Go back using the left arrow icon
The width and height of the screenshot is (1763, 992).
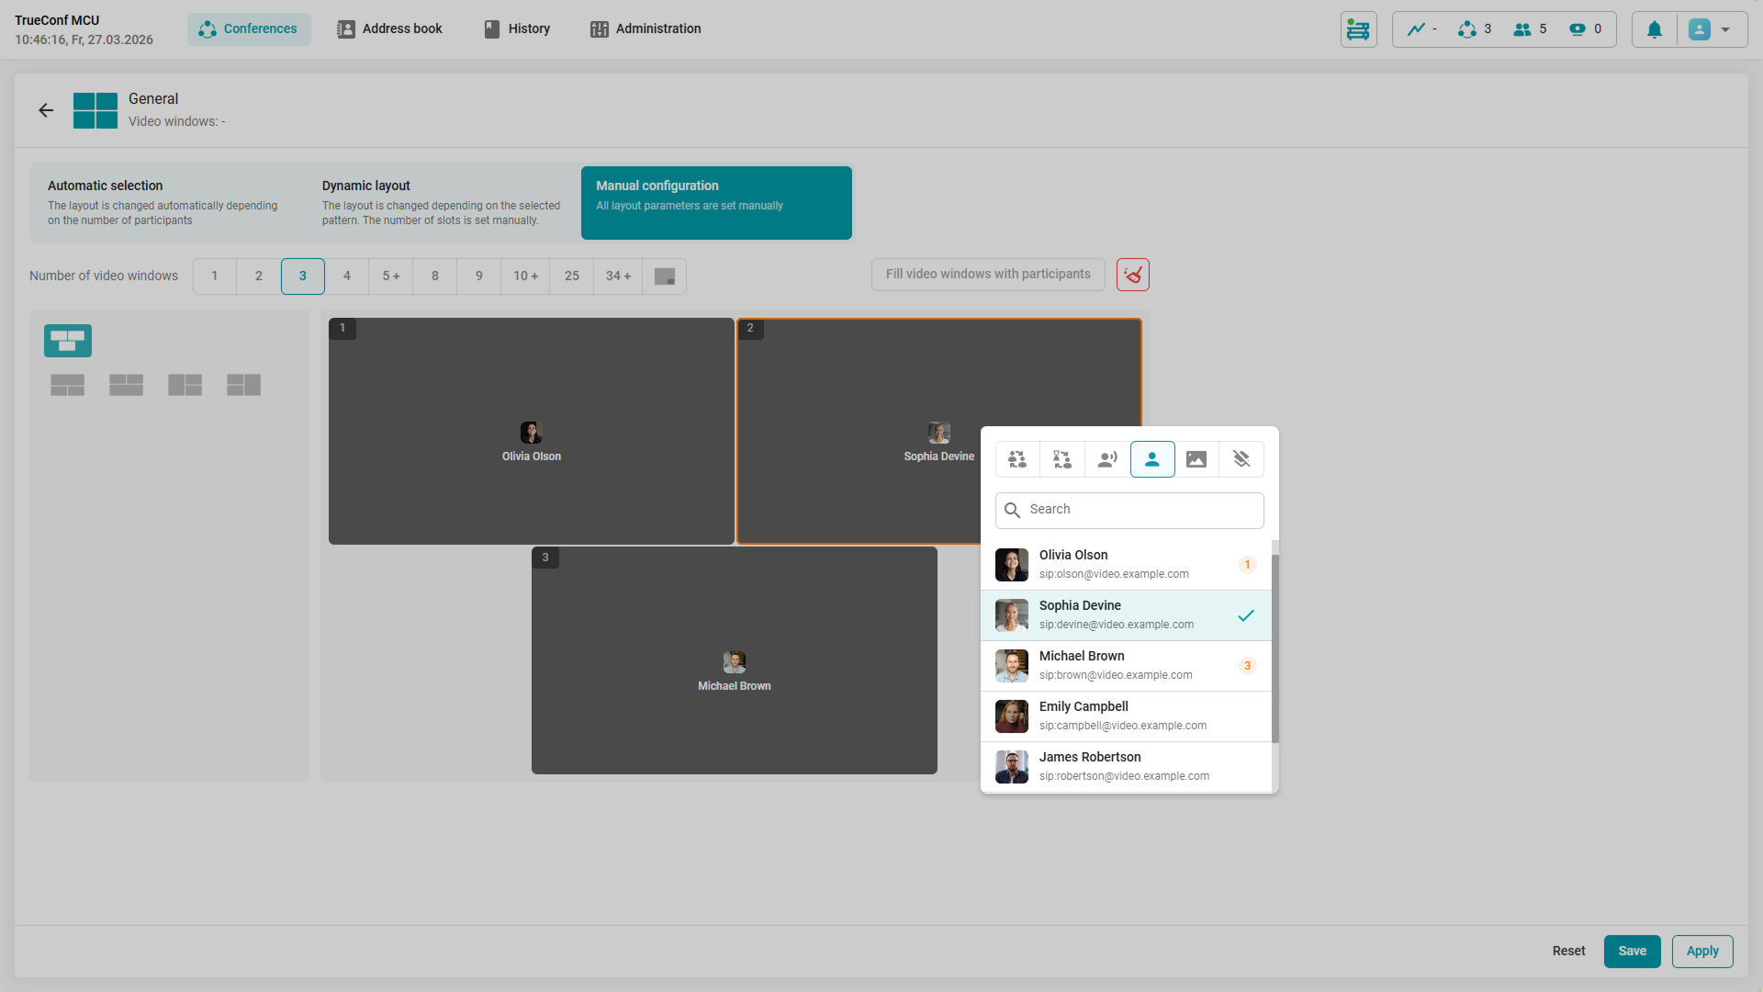(x=46, y=110)
